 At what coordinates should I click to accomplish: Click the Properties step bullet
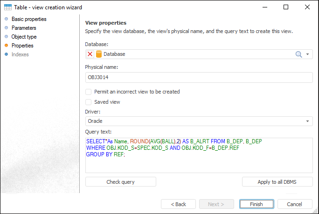coord(7,46)
